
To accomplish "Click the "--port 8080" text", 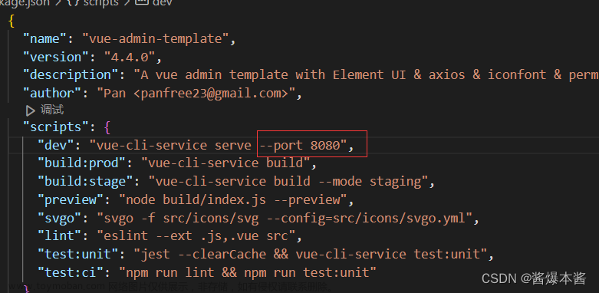I will click(300, 145).
